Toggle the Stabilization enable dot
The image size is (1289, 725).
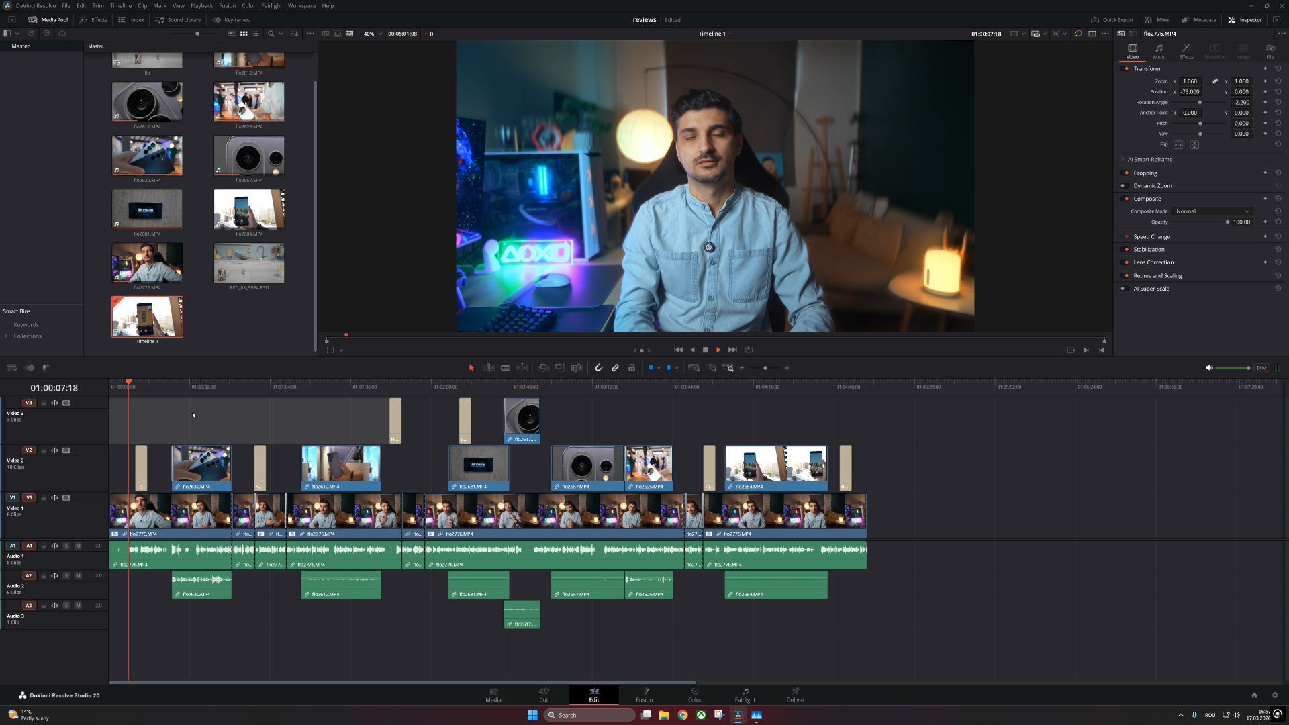(1127, 250)
